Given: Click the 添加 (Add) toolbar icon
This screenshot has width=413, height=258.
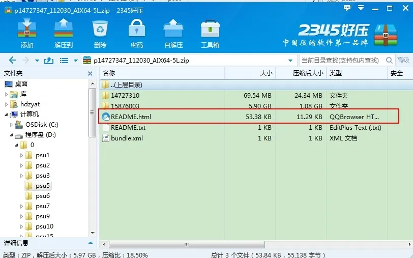Looking at the screenshot, I should tap(26, 28).
